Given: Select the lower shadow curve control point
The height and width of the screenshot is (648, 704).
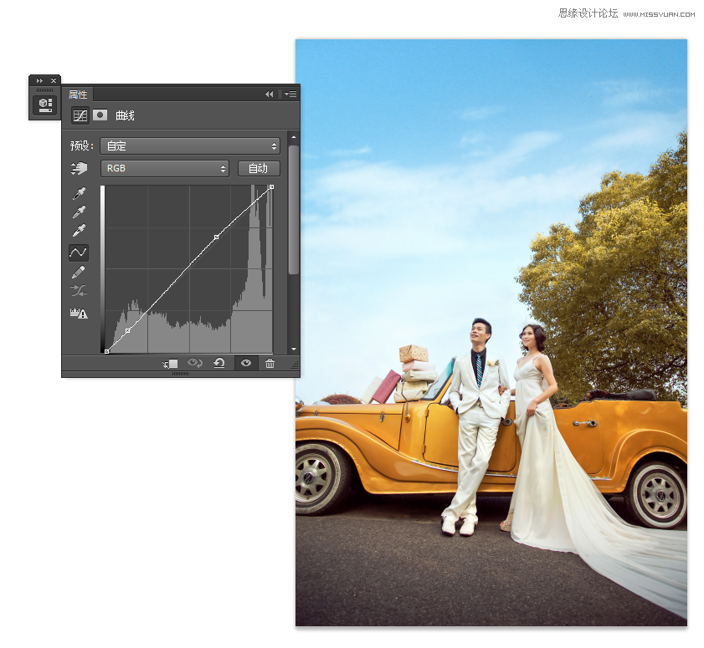Looking at the screenshot, I should (128, 330).
